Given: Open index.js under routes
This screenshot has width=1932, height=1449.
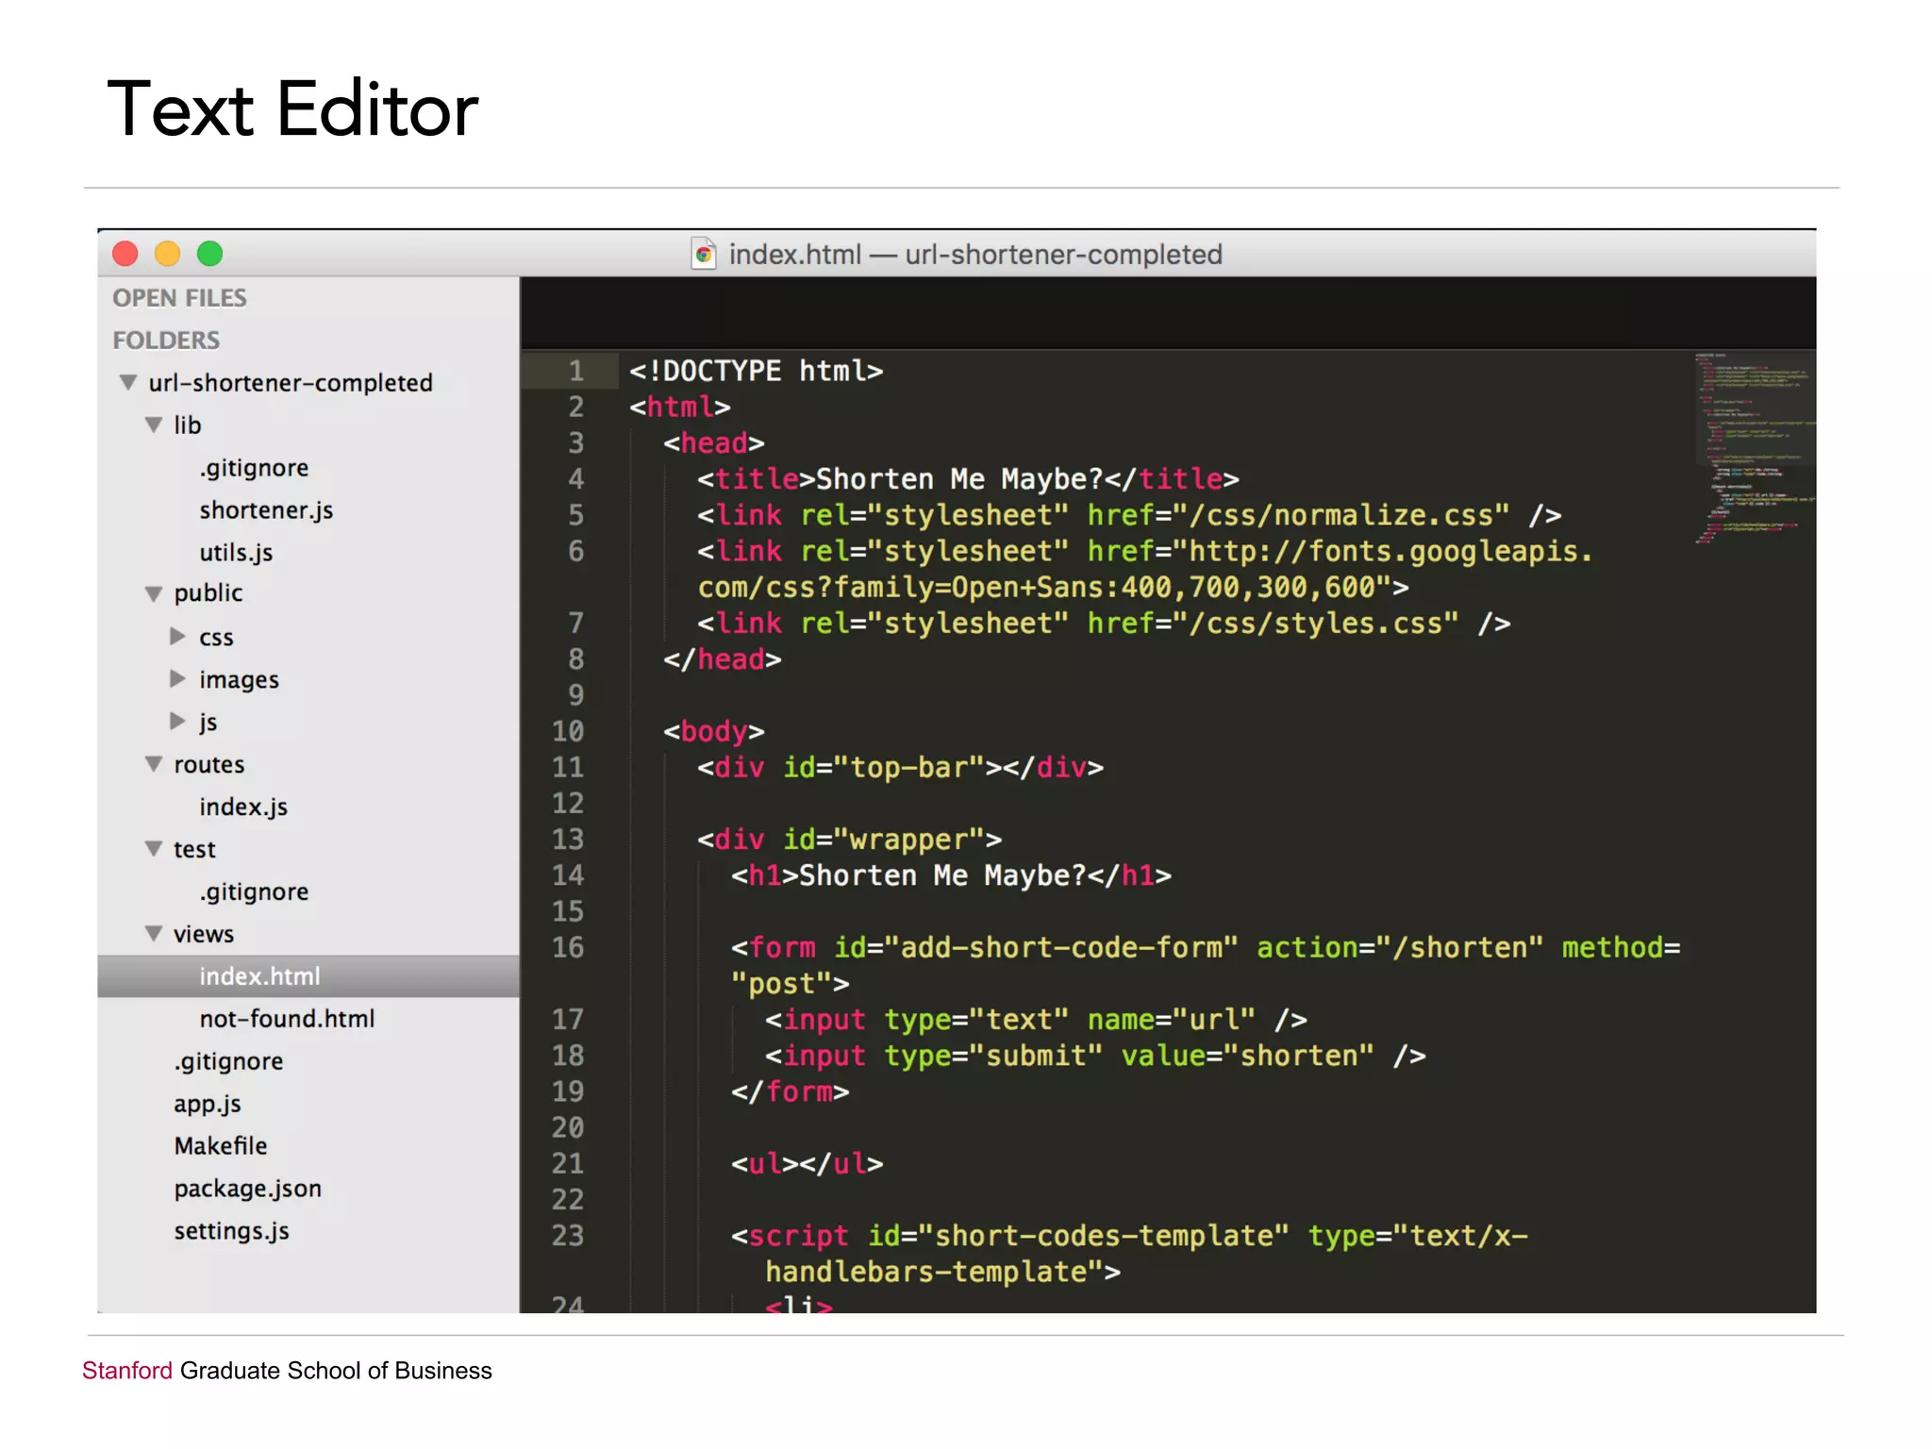Looking at the screenshot, I should [x=243, y=808].
